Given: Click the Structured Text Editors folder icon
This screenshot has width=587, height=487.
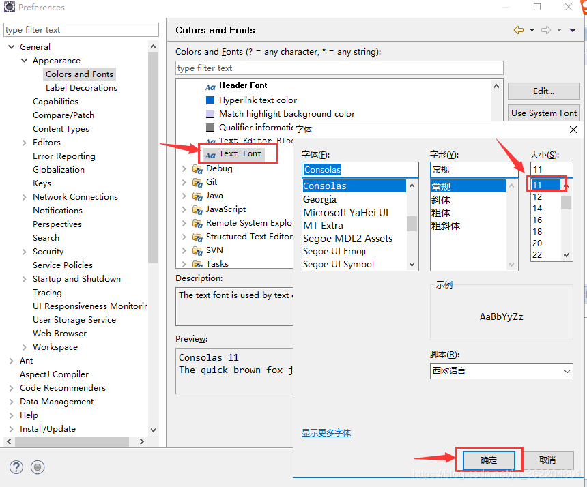Looking at the screenshot, I should pyautogui.click(x=197, y=237).
